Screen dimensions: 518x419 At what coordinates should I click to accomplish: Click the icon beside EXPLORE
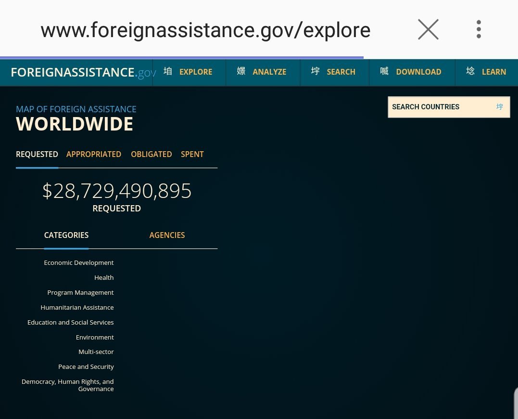(168, 71)
